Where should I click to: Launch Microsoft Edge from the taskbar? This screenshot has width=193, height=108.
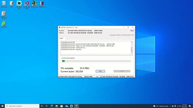(52, 106)
